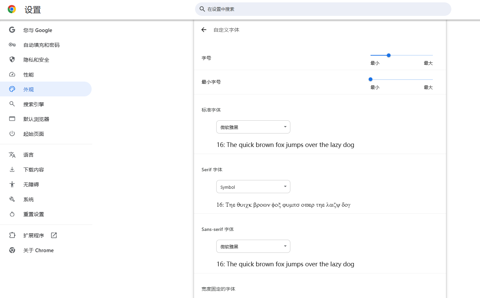The image size is (480, 298).
Task: Click the 自定义字体 heading text
Action: tap(226, 30)
